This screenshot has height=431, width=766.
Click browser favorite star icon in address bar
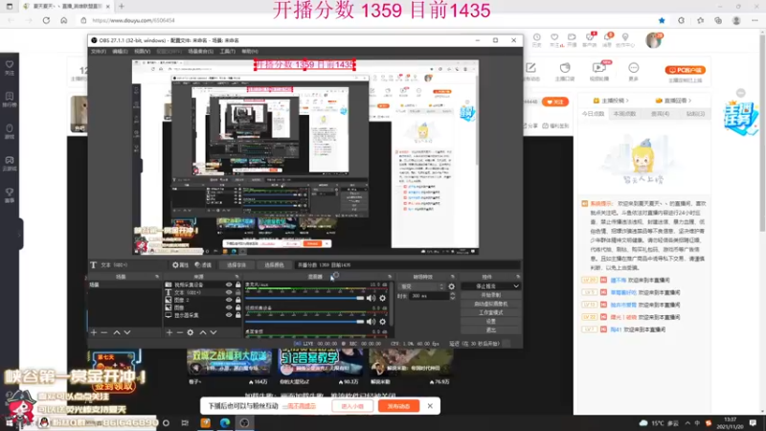[662, 20]
